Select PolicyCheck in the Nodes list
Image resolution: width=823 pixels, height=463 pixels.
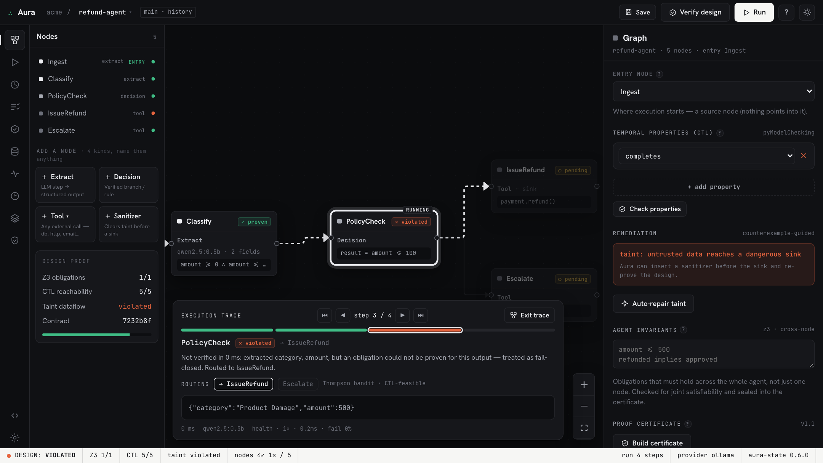(x=97, y=96)
